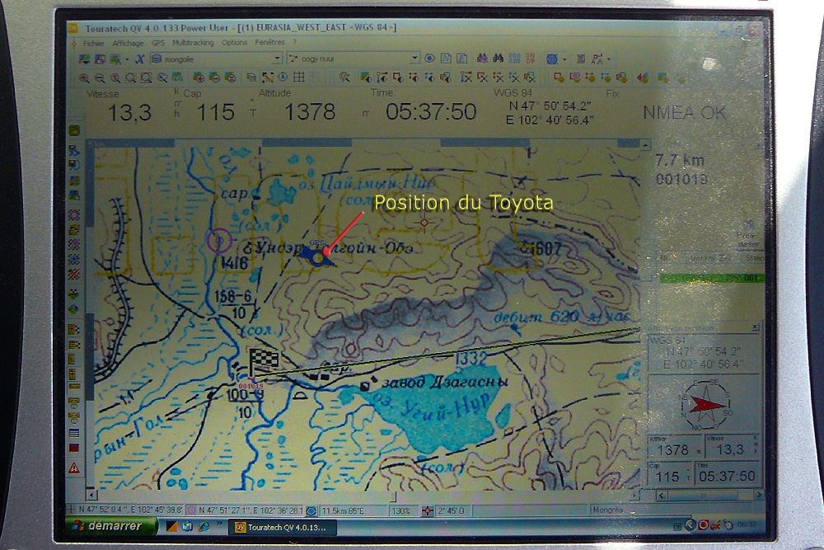
Task: Click the NMEA OK status text
Action: [684, 112]
